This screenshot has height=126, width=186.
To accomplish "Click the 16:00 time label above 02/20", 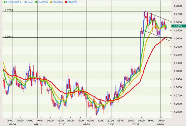I will 61,121.
